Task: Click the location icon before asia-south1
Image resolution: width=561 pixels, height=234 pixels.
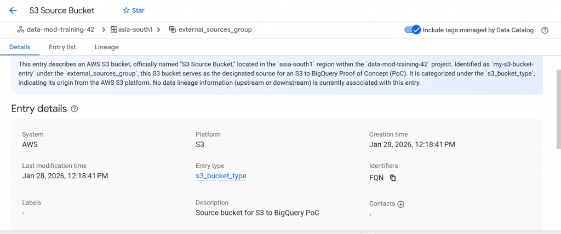Action: point(114,30)
